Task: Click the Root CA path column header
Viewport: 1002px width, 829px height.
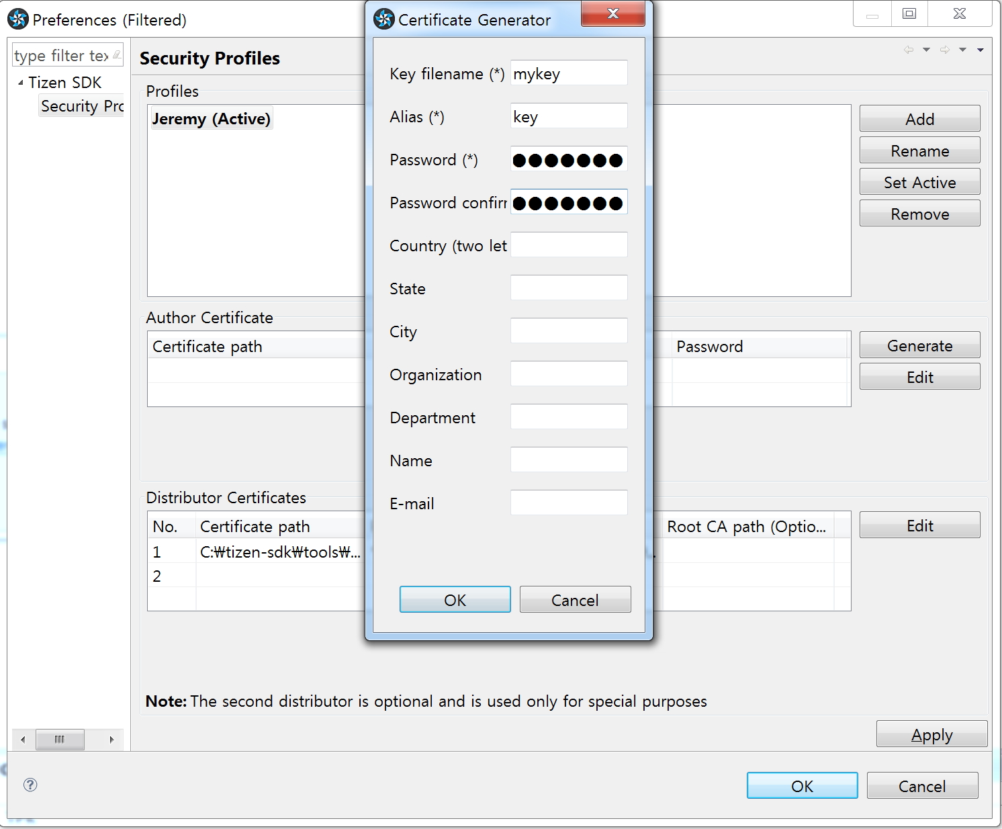Action: (x=748, y=526)
